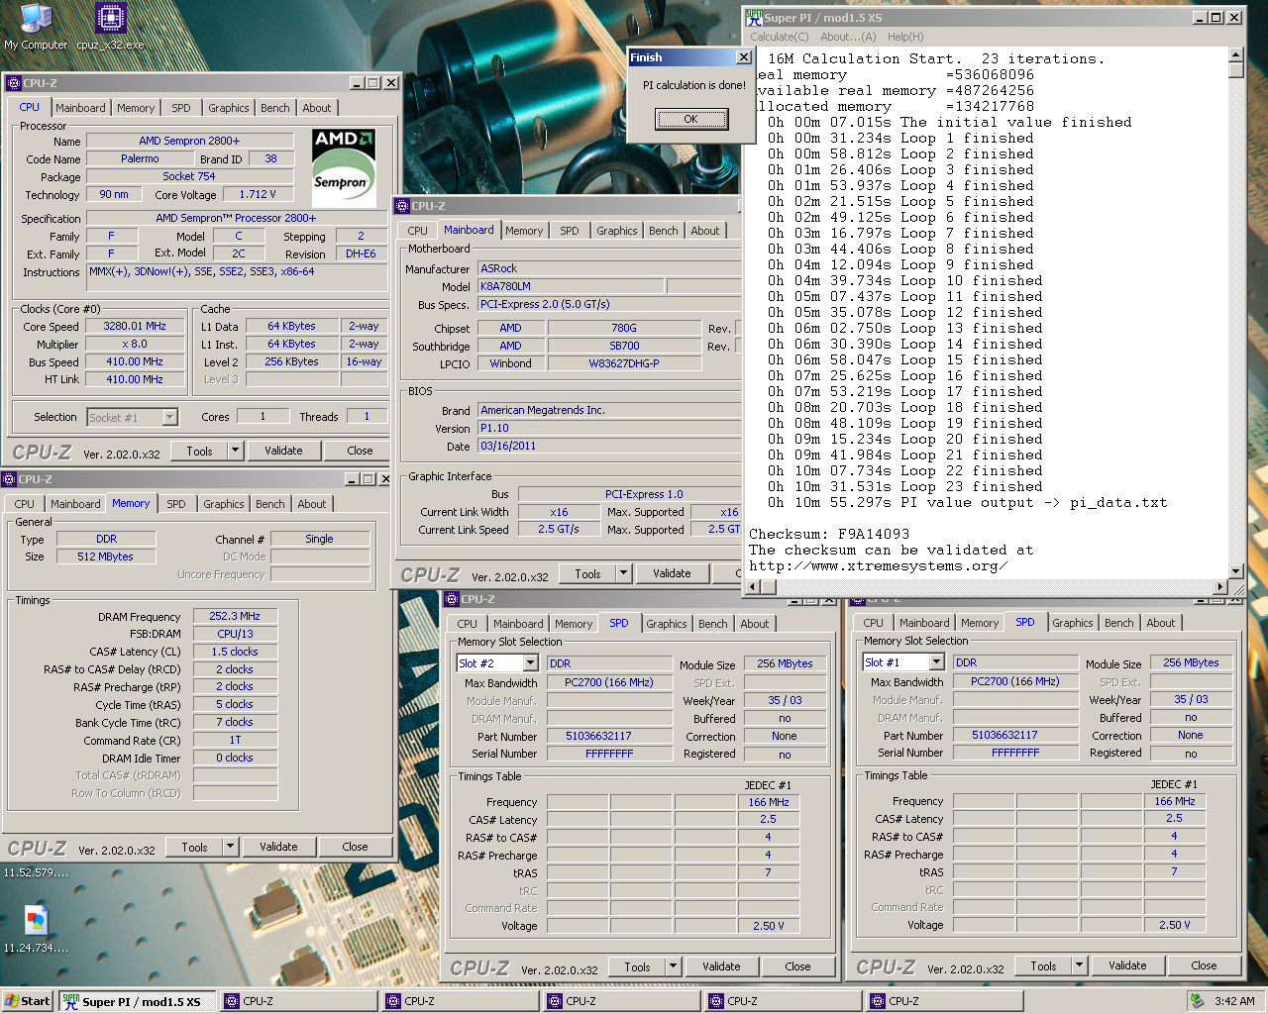This screenshot has width=1268, height=1014.
Task: Click the CAS# Latency 1.5 clocks value
Action: (x=235, y=652)
